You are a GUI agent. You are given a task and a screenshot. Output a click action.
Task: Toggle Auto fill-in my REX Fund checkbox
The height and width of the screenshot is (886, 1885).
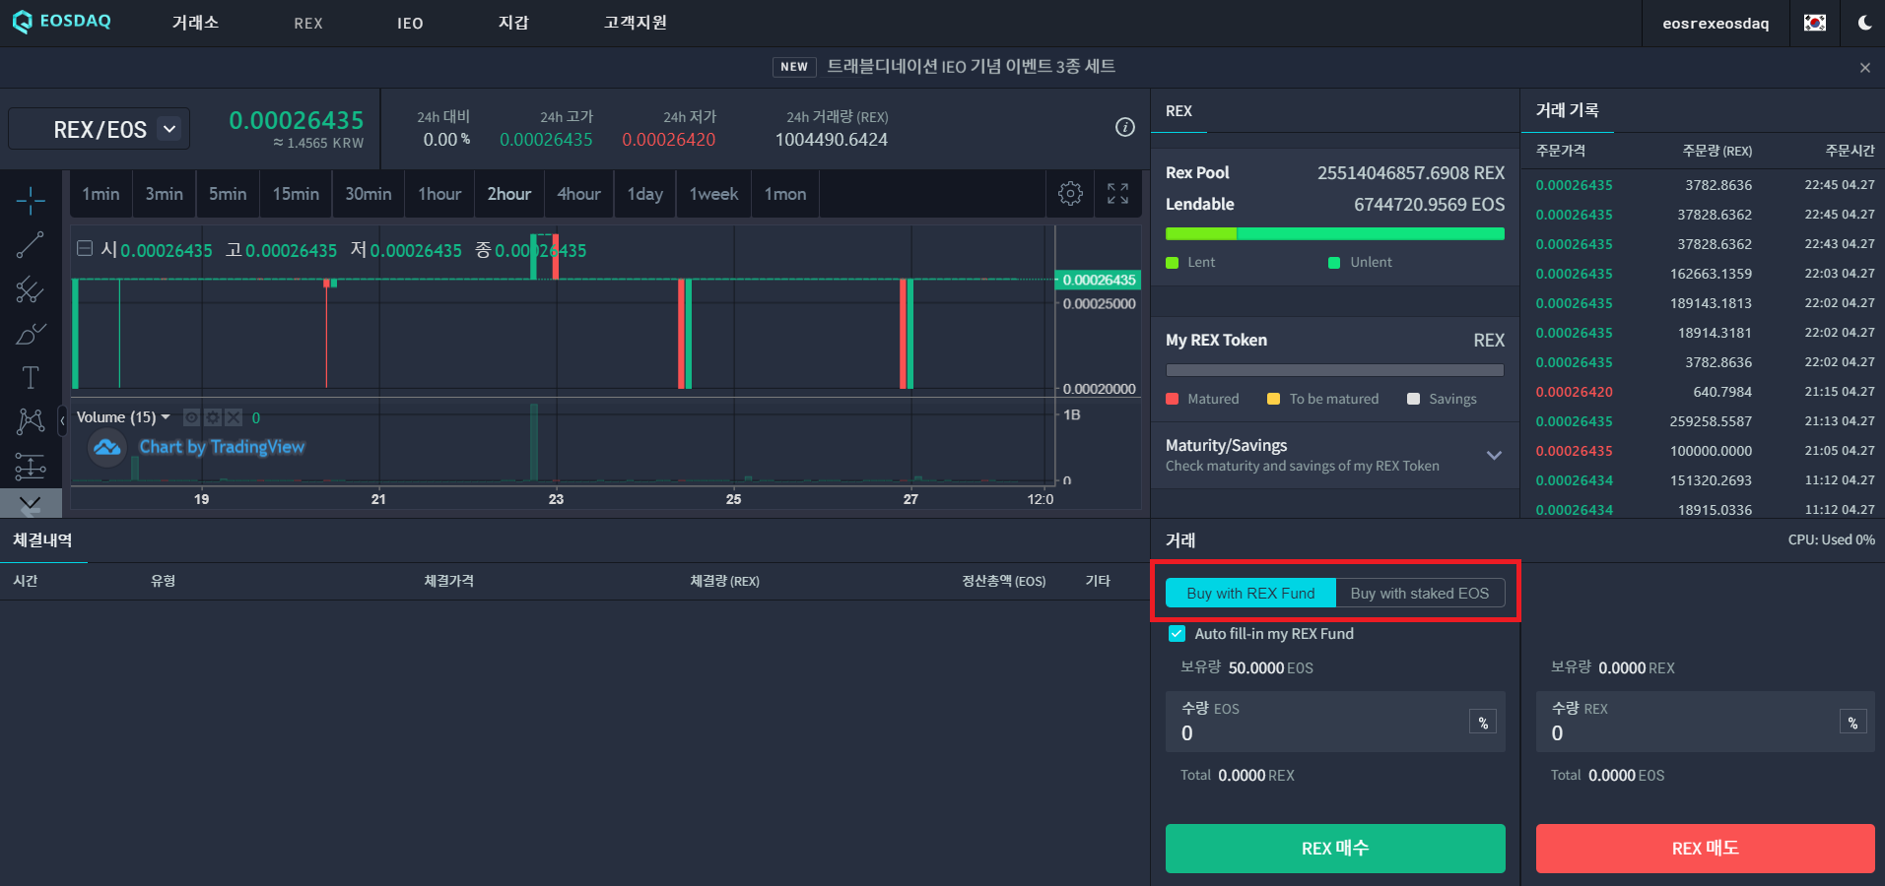1177,634
